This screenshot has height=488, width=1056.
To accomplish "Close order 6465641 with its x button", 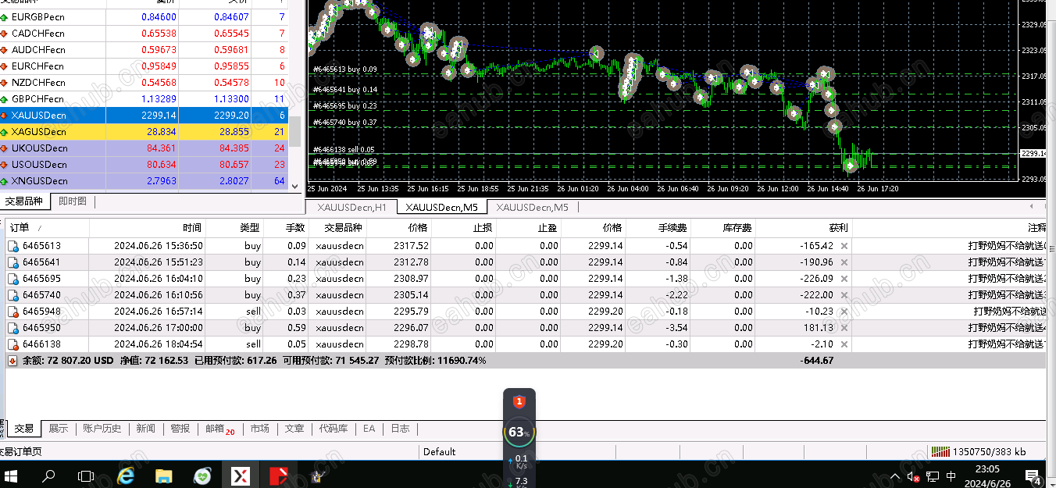I will 844,262.
